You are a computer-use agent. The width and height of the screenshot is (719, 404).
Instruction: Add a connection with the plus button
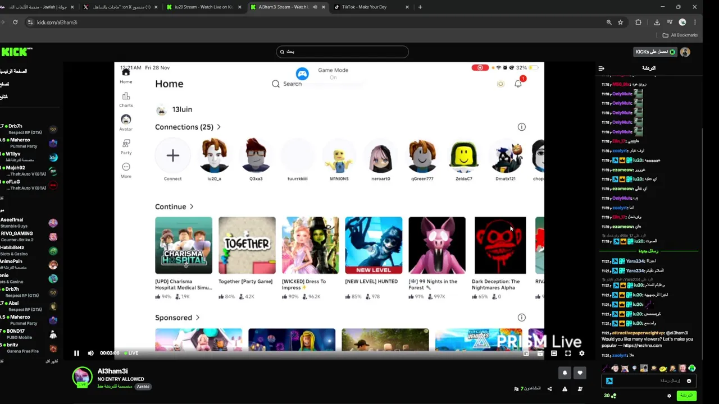(172, 156)
